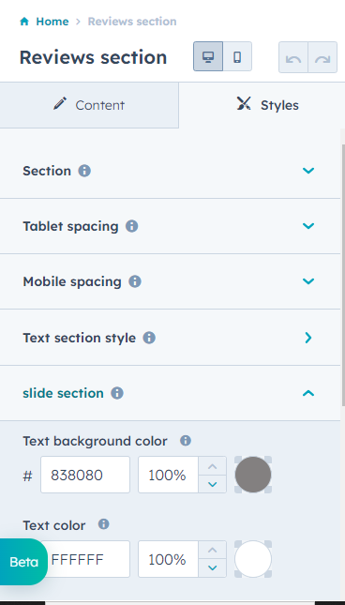Image resolution: width=345 pixels, height=605 pixels.
Task: Click info icon beside Text color
Action: pos(104,524)
